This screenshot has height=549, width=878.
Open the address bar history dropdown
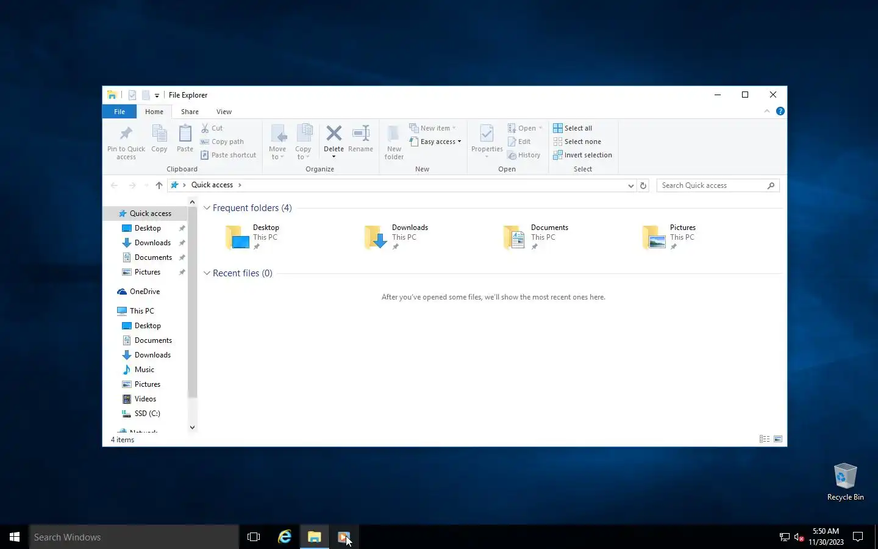pos(630,185)
